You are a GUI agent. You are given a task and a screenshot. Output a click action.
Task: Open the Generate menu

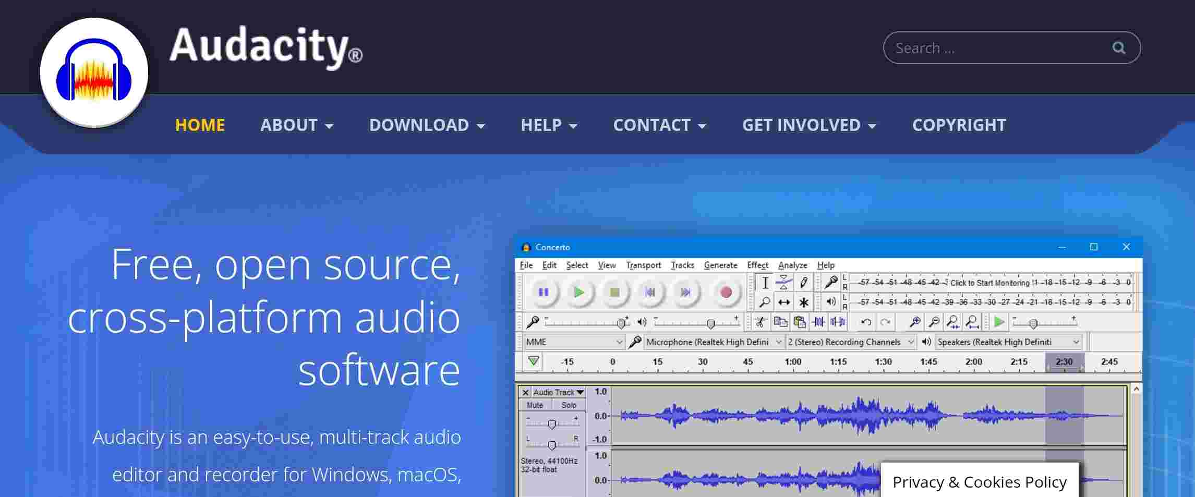pyautogui.click(x=720, y=265)
